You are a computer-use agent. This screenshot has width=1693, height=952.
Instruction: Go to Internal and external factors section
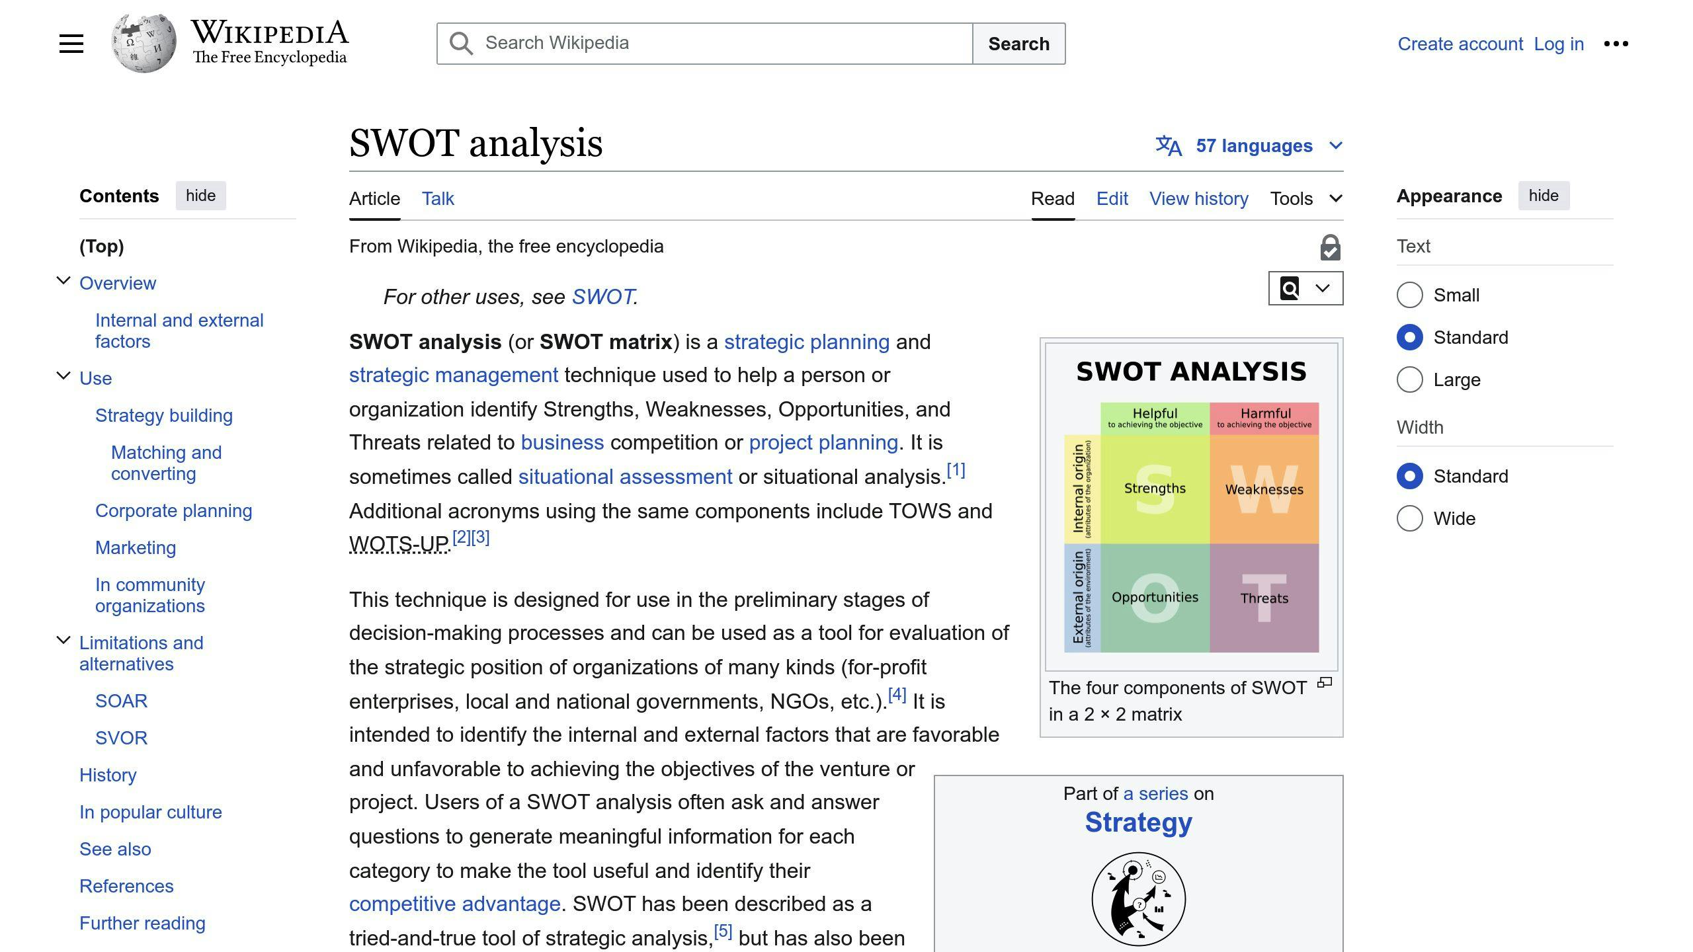pos(179,331)
